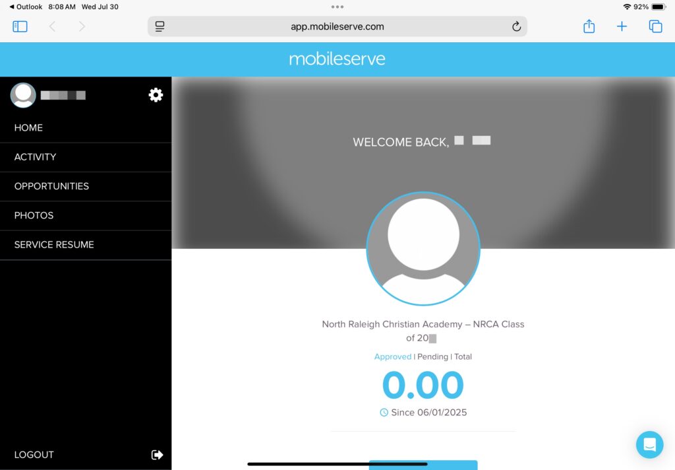
Task: Select the Pending hours filter
Action: pyautogui.click(x=432, y=356)
